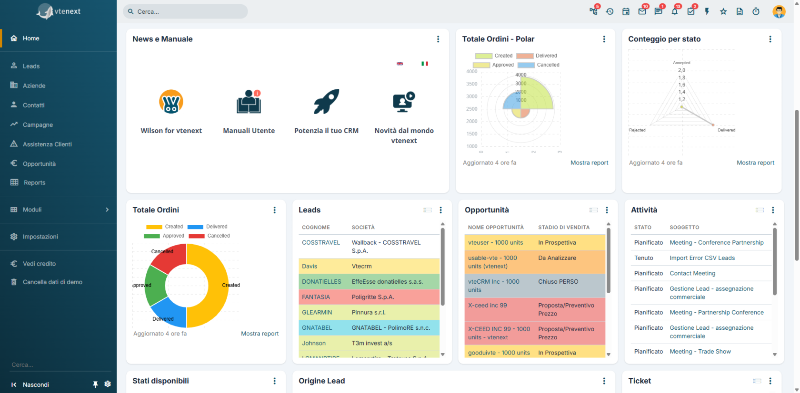Select the UK flag language icon

pos(400,64)
